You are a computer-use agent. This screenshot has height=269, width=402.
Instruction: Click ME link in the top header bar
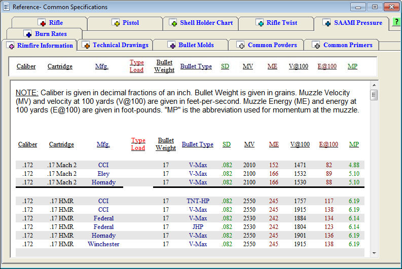click(272, 66)
